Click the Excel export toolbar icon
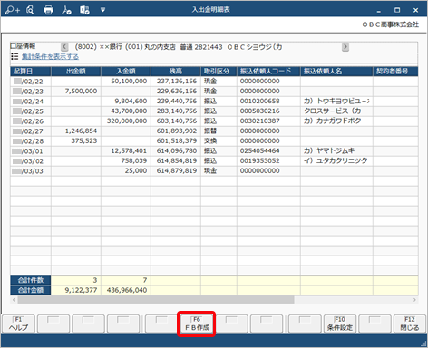This screenshot has width=428, height=348. (x=84, y=10)
